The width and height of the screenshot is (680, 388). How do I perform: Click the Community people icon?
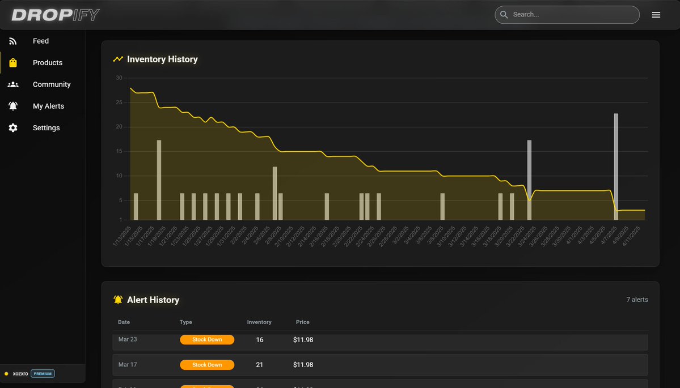point(13,84)
